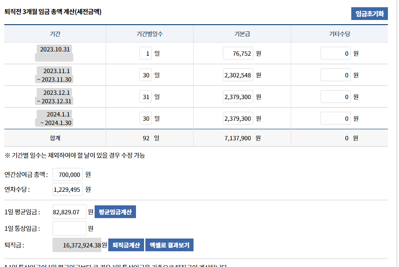Select the 1일 평균임금 input field
Image resolution: width=399 pixels, height=267 pixels.
coord(69,212)
